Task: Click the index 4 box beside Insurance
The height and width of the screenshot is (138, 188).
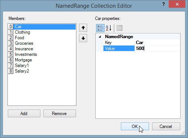Action: [11, 49]
